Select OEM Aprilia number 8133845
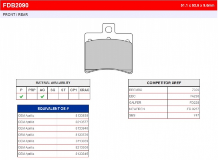 [x=53, y=154]
